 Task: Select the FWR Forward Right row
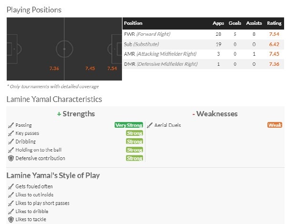pos(200,34)
